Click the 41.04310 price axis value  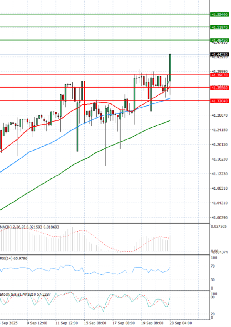pyautogui.click(x=219, y=203)
